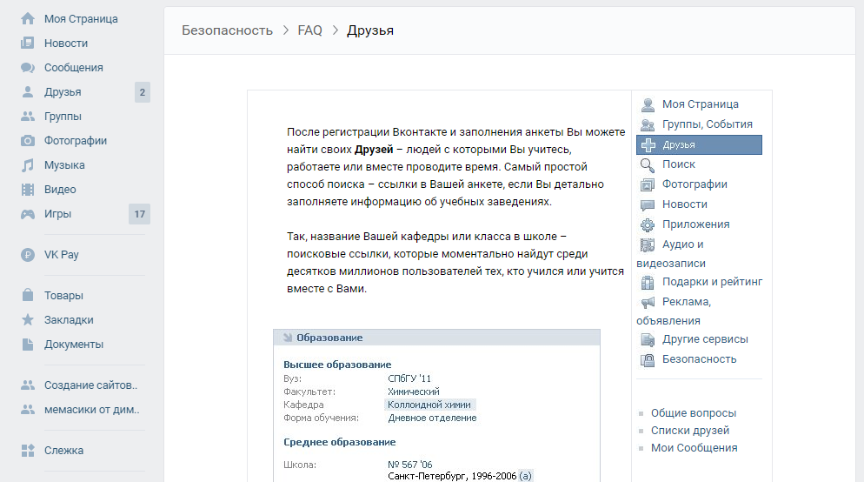The image size is (864, 482).
Task: Open Моя Страница in left sidebar
Action: (x=81, y=19)
